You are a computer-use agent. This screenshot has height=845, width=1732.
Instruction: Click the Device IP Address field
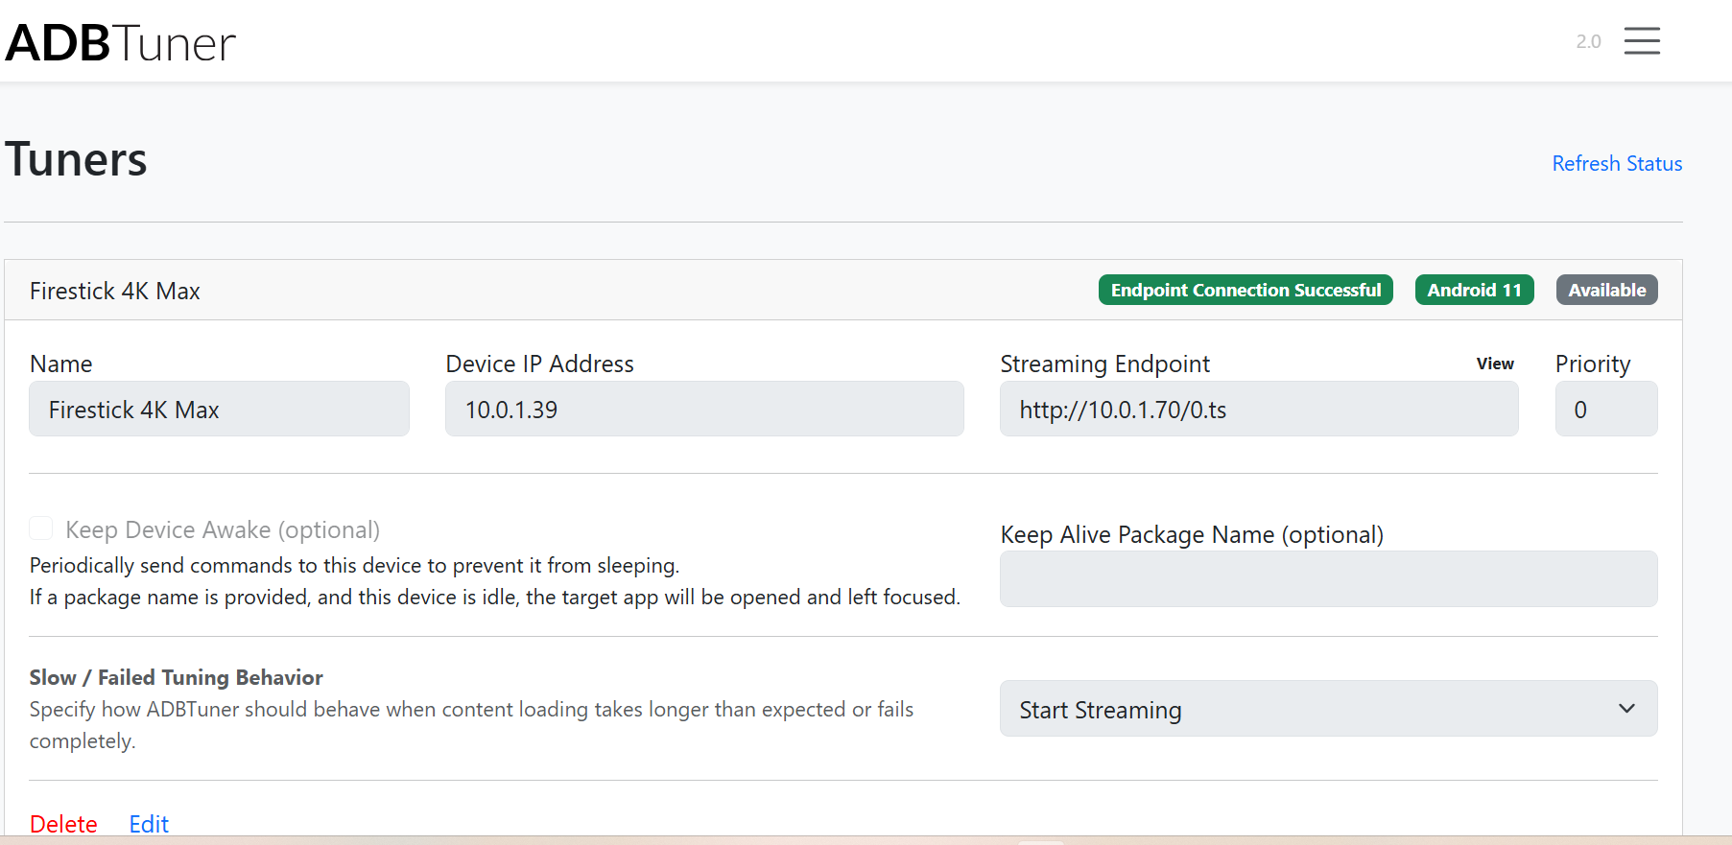tap(704, 410)
